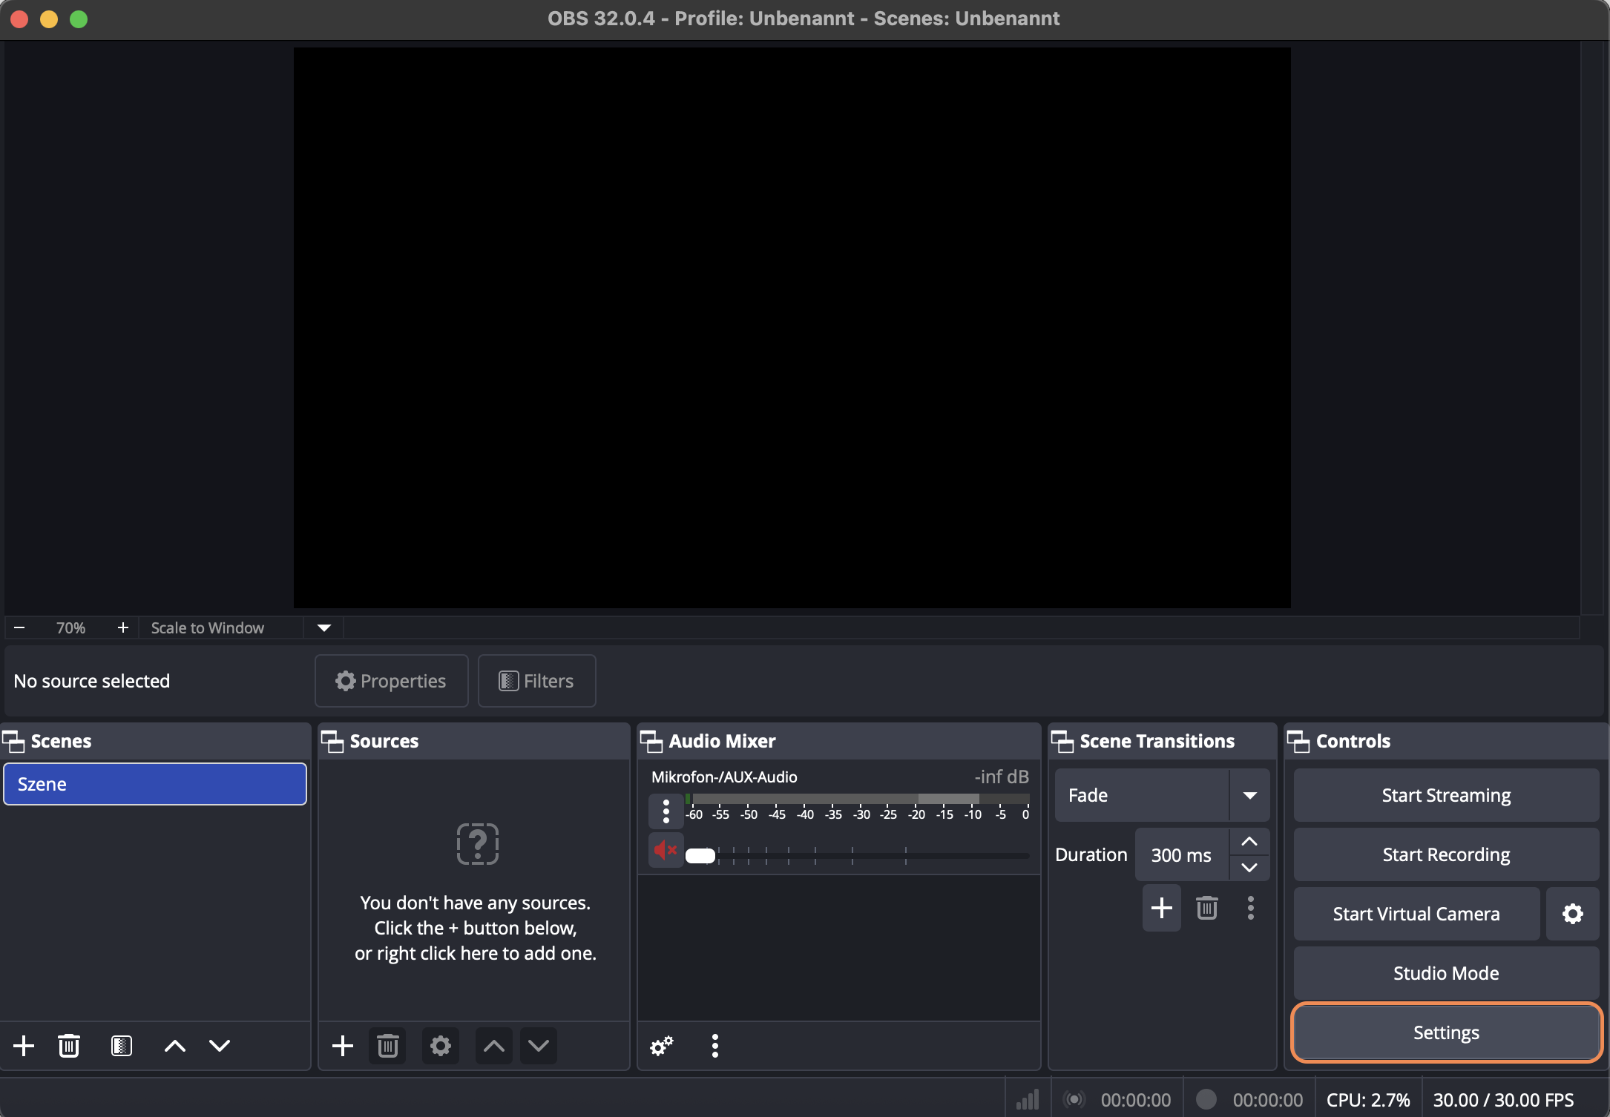Image resolution: width=1610 pixels, height=1117 pixels.
Task: Click recording status dot in status bar
Action: pyautogui.click(x=1206, y=1099)
